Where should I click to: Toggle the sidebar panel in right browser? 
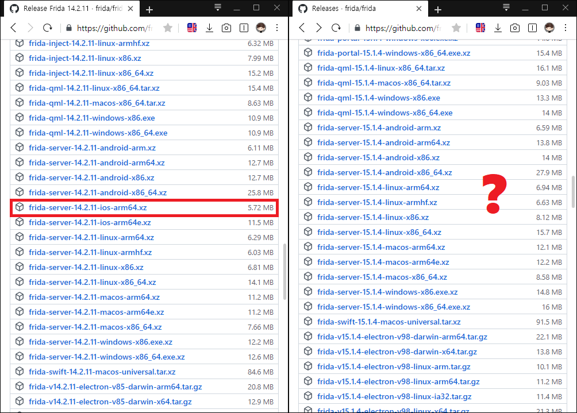click(x=532, y=28)
